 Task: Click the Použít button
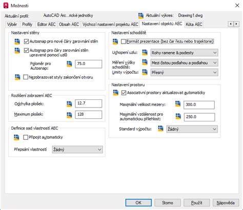point(197,203)
